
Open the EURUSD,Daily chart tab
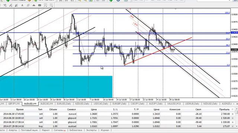(x=64, y=104)
